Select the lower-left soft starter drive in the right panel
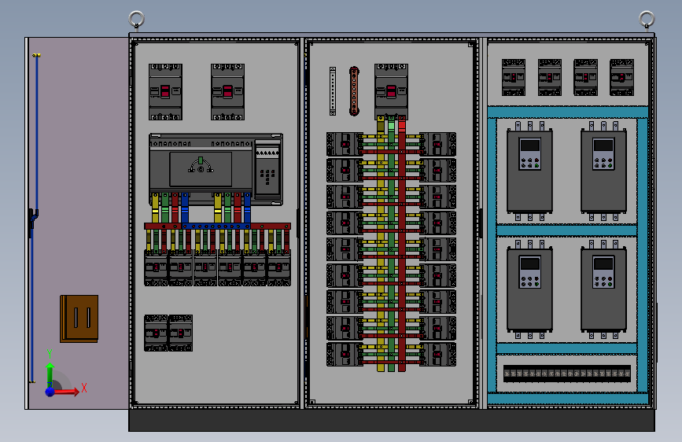Viewport: 682px width, 442px height. pyautogui.click(x=529, y=289)
